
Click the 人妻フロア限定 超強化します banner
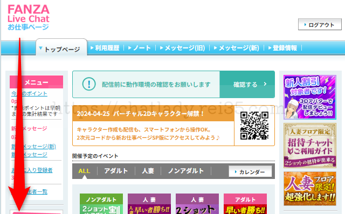pos(310,189)
